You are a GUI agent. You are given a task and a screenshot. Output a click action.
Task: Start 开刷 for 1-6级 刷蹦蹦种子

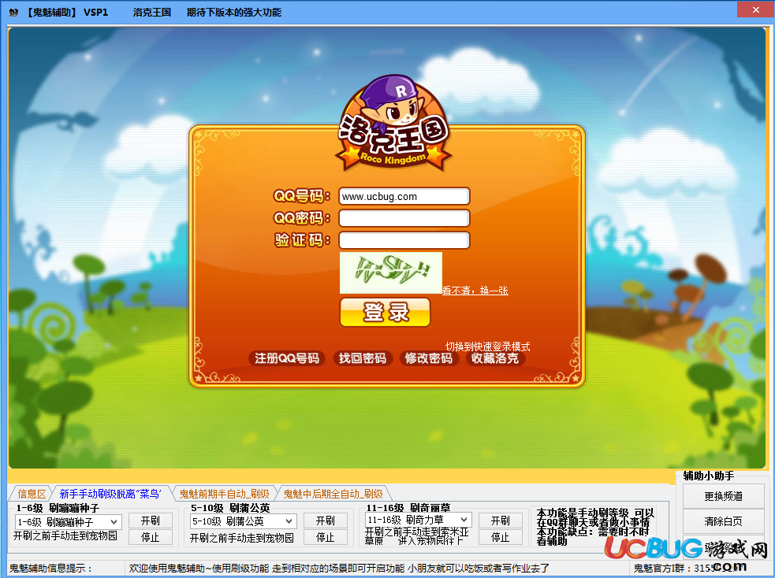(x=151, y=521)
